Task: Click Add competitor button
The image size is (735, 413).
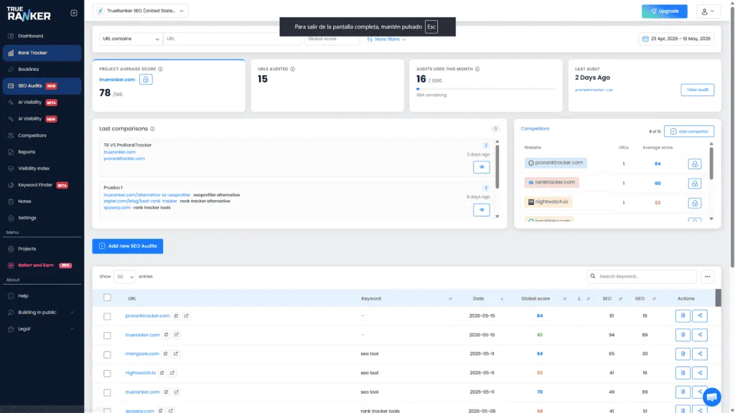Action: (x=689, y=132)
